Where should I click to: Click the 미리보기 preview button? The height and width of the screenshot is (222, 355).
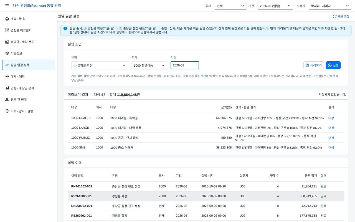(x=314, y=65)
